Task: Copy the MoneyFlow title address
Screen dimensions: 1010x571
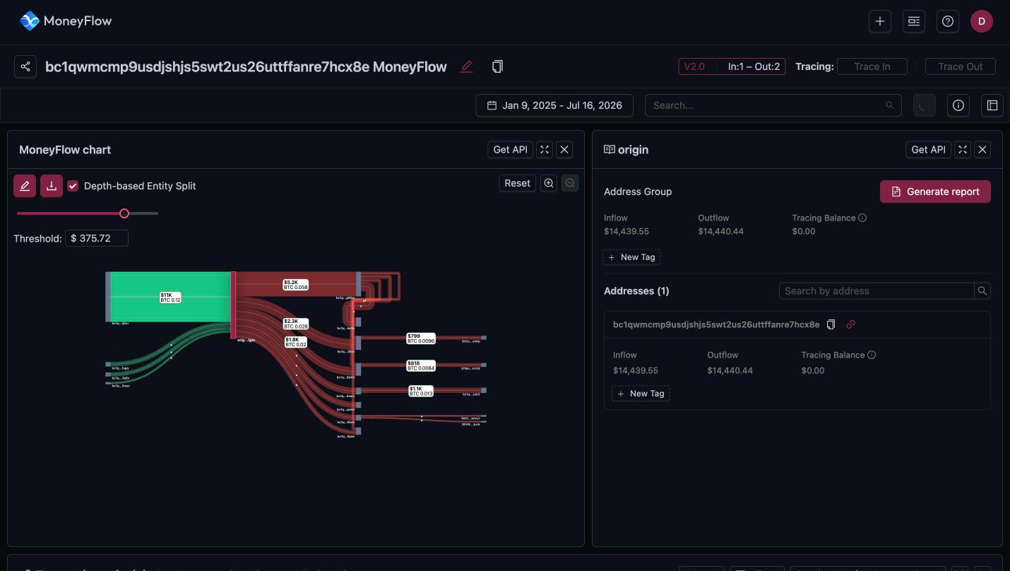Action: 497,66
